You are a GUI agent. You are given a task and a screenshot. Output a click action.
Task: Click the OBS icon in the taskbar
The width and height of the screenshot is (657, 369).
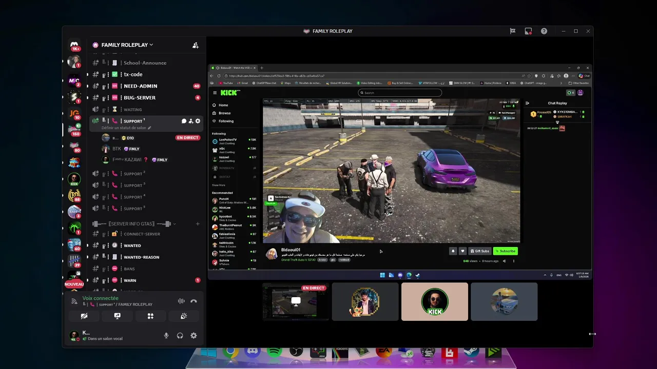pos(296,352)
